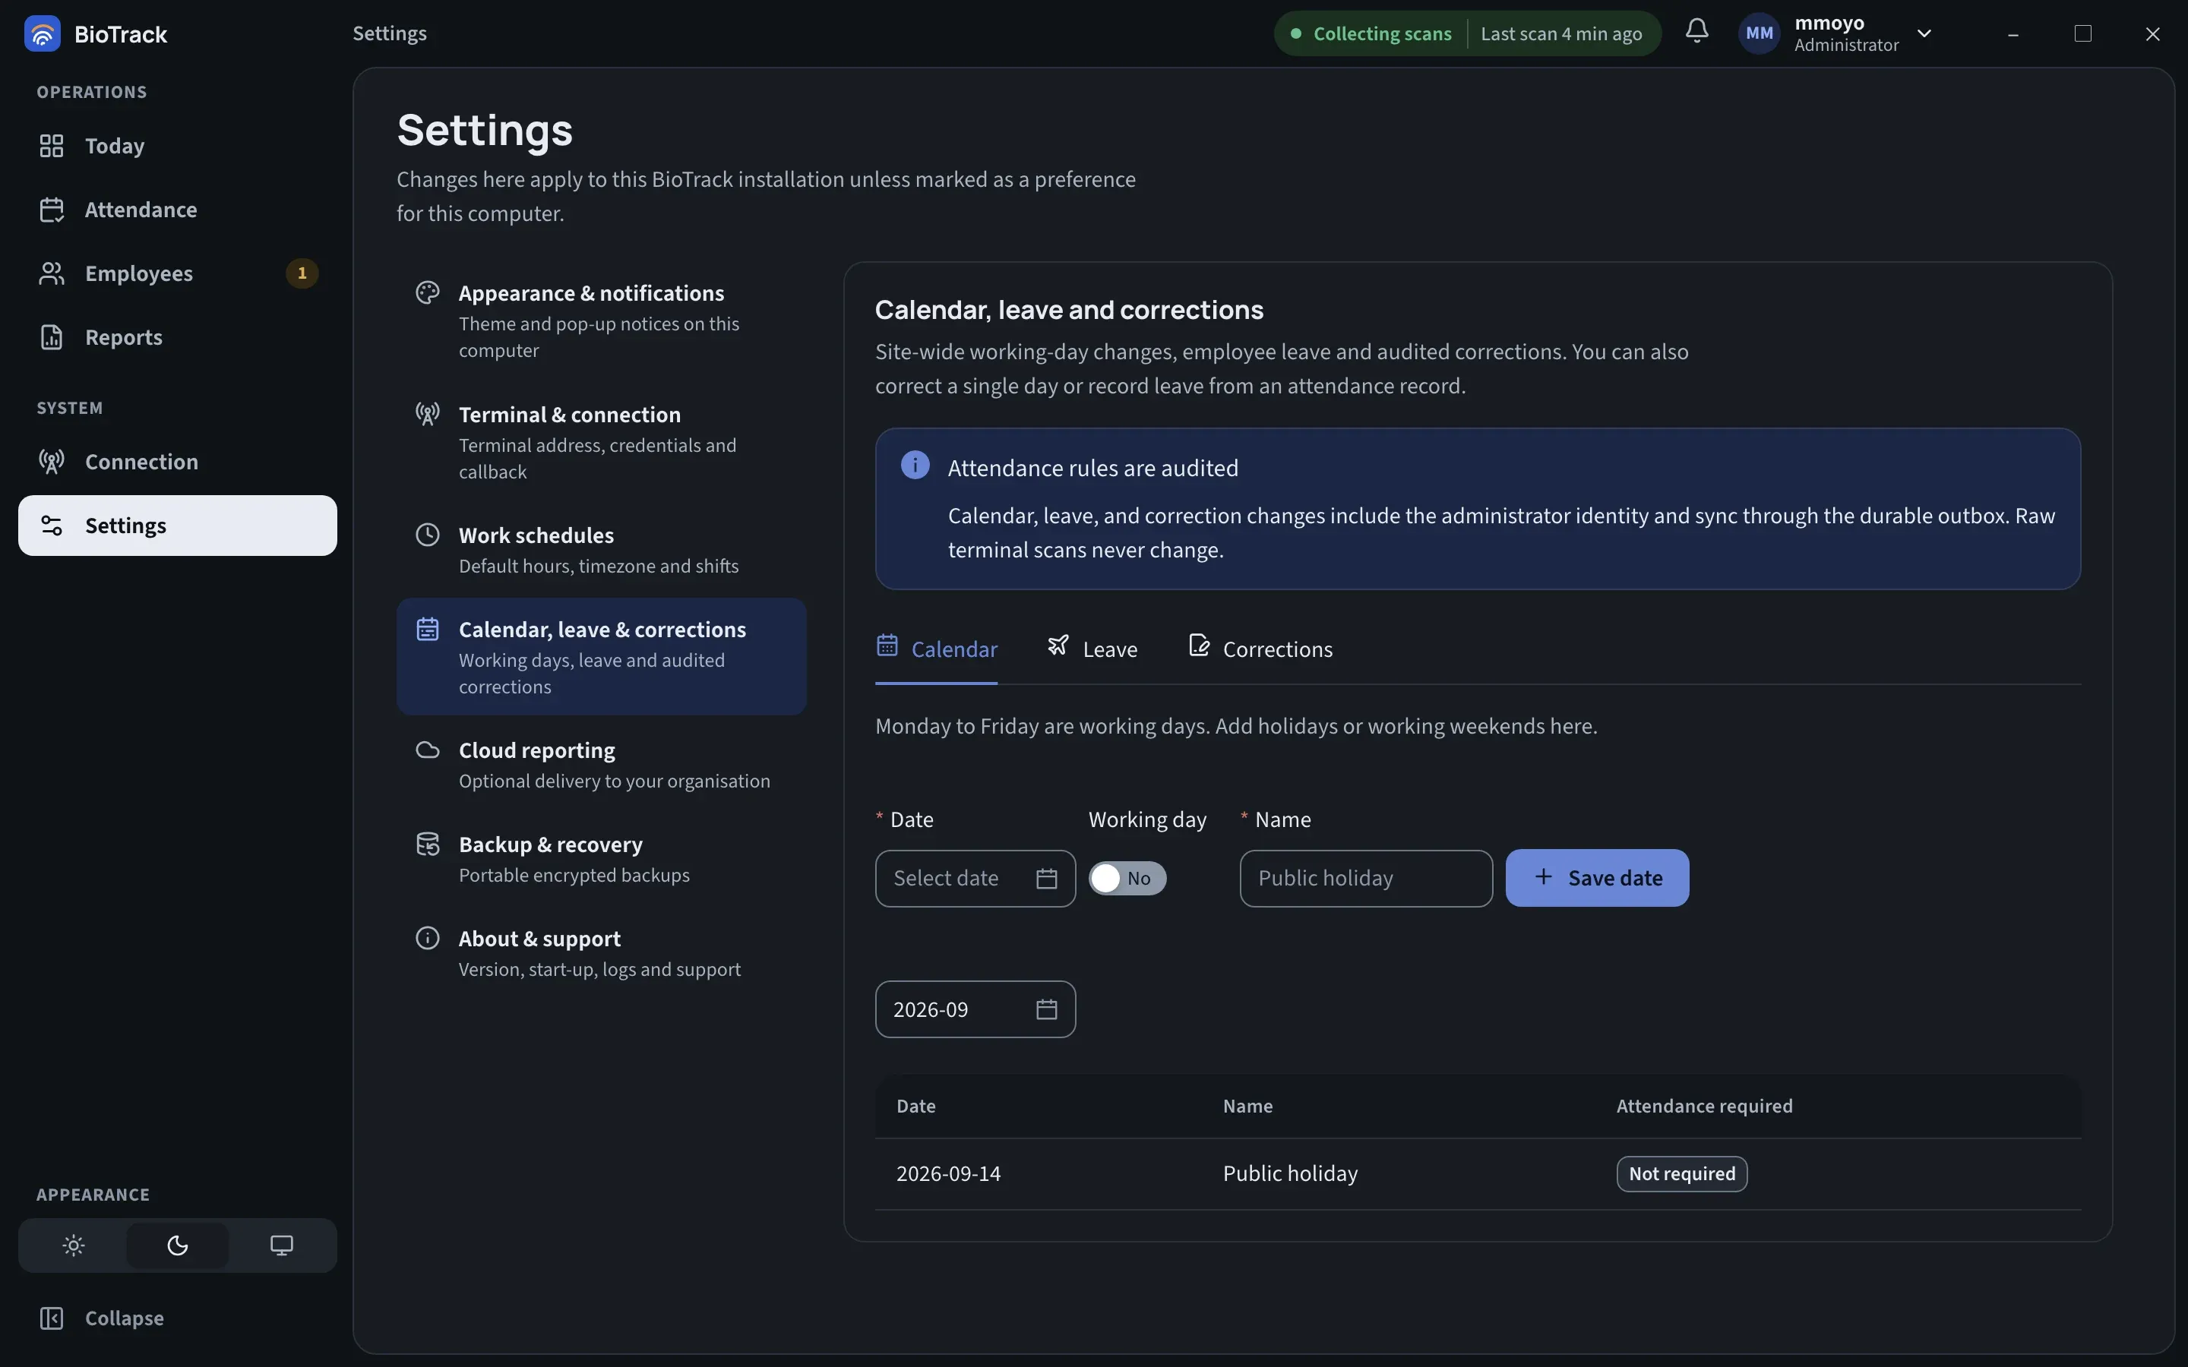Click calendar icon in 2026-09 field
The width and height of the screenshot is (2188, 1367).
pos(1046,1009)
